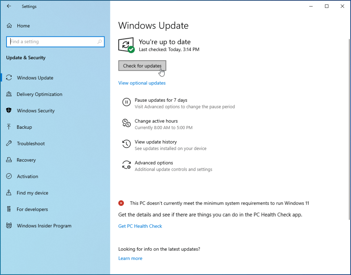Click the pause circle icon for Pause updates
The height and width of the screenshot is (275, 351).
(x=126, y=102)
